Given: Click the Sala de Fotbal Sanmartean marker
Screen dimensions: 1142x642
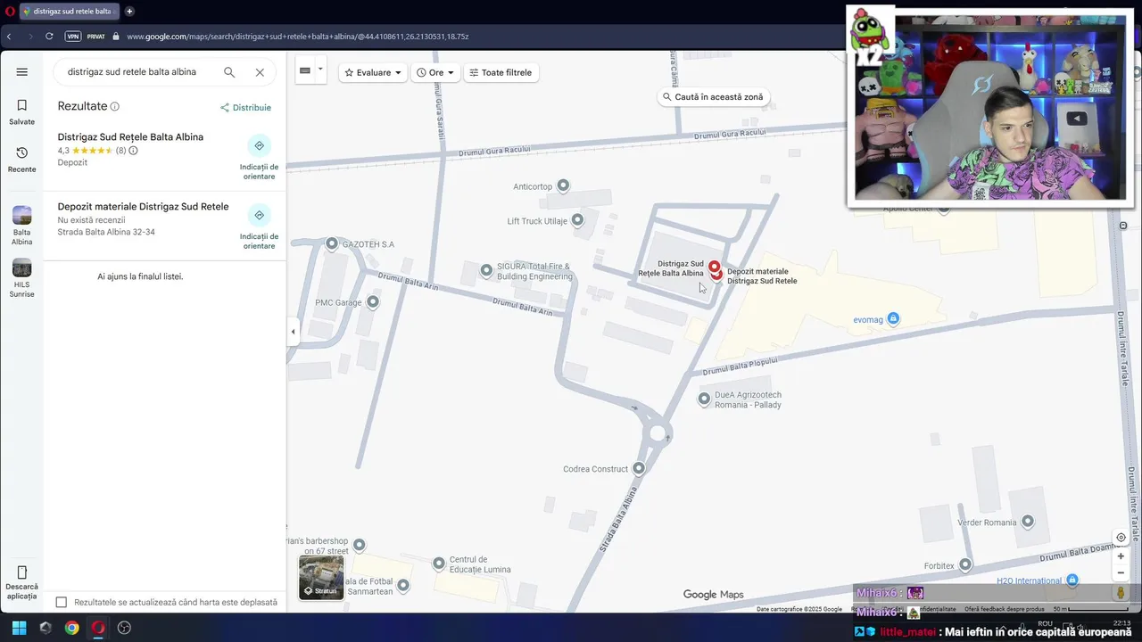Looking at the screenshot, I should coord(403,585).
